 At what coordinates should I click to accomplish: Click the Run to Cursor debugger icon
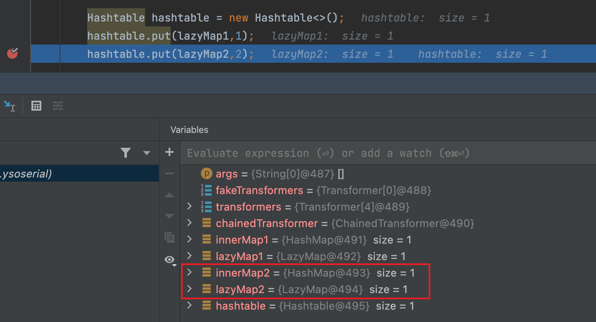point(10,106)
